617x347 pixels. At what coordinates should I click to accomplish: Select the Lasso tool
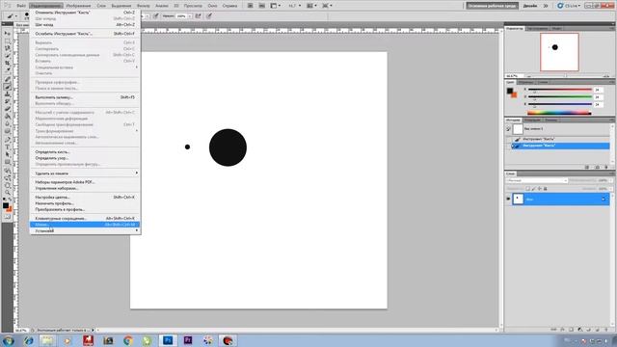point(8,48)
